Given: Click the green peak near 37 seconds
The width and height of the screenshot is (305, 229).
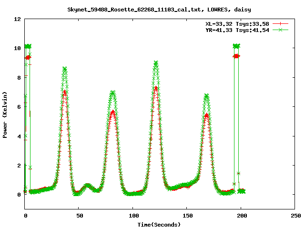Looking at the screenshot, I should pyautogui.click(x=65, y=69).
